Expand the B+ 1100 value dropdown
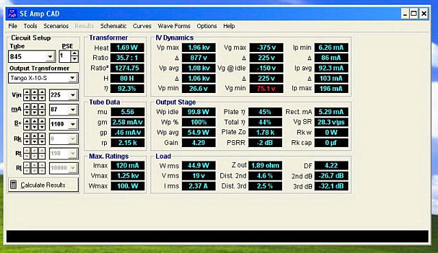 [73, 124]
